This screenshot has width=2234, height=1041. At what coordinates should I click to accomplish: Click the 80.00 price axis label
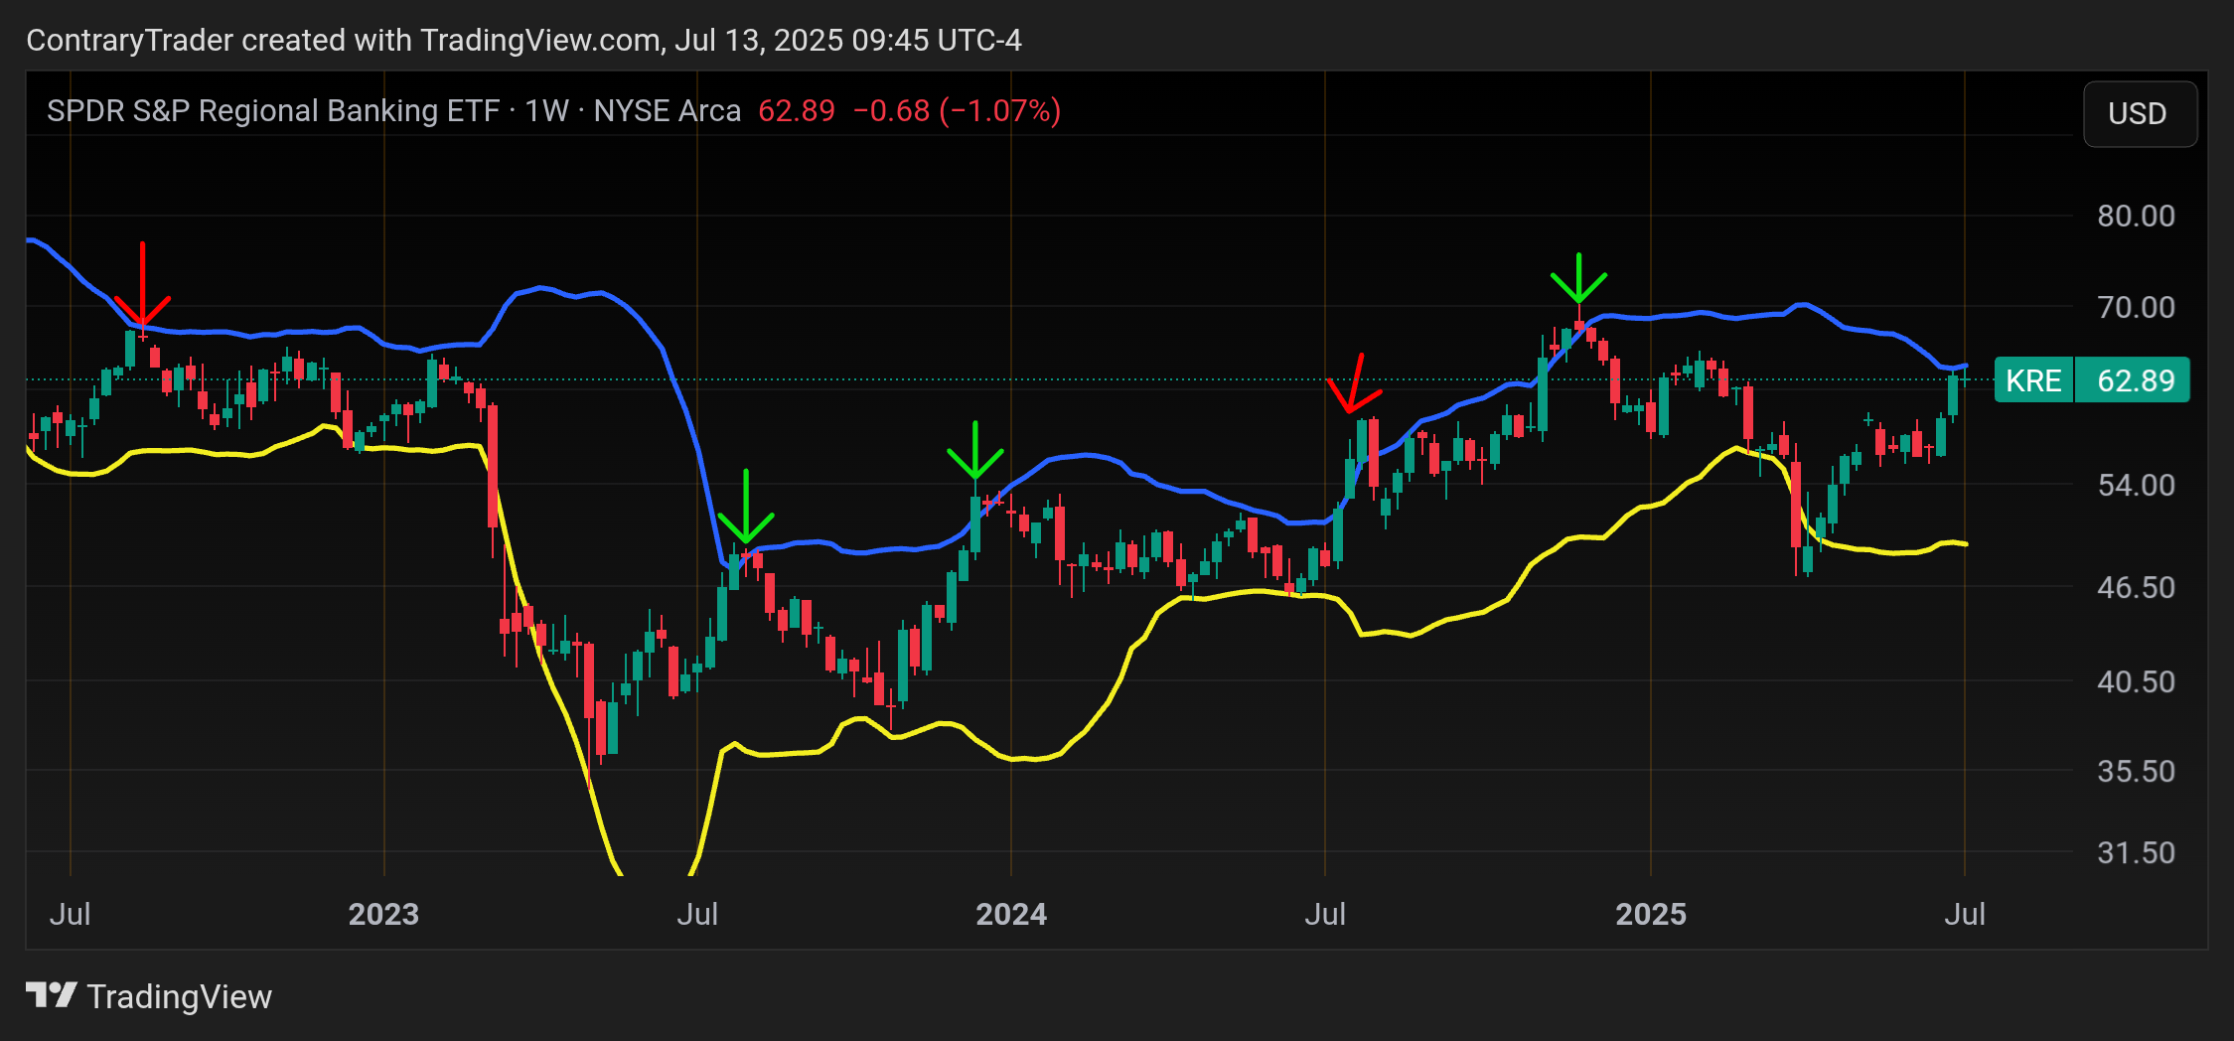[x=2136, y=216]
